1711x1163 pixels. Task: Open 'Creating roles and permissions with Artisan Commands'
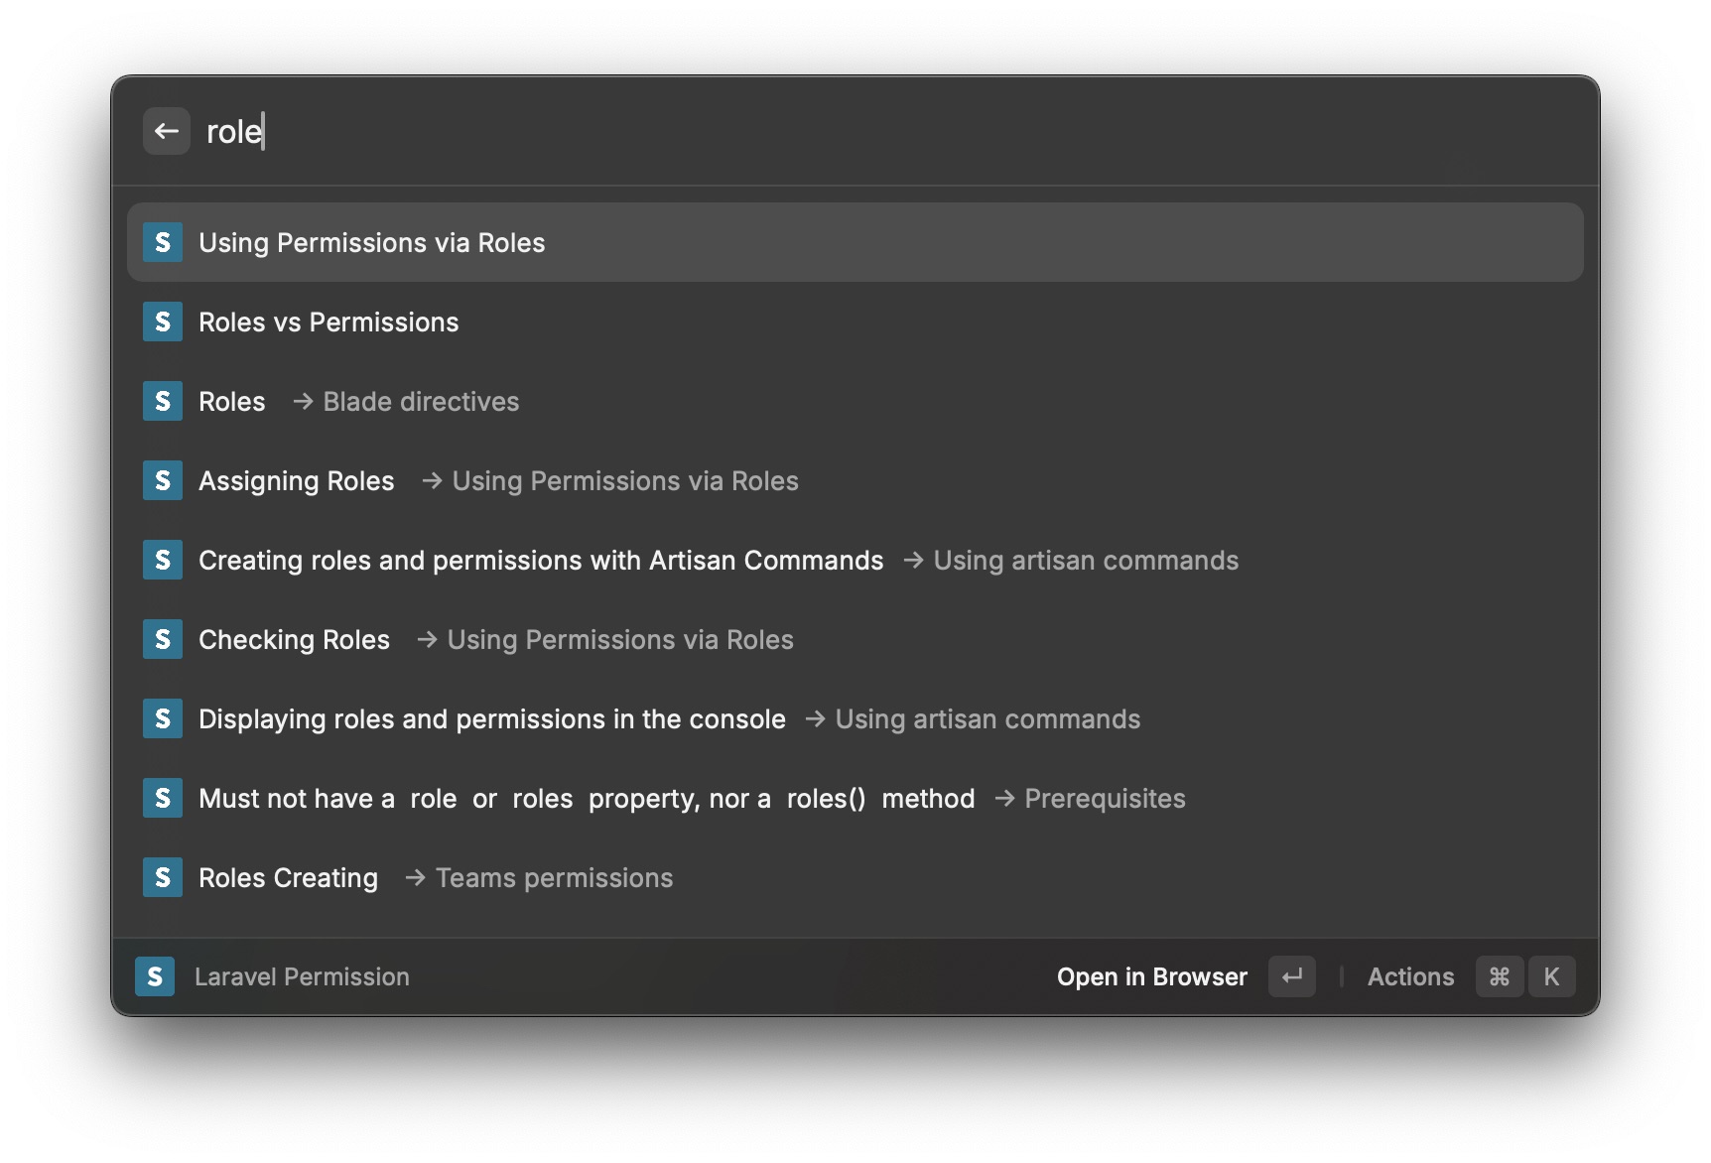(855, 560)
